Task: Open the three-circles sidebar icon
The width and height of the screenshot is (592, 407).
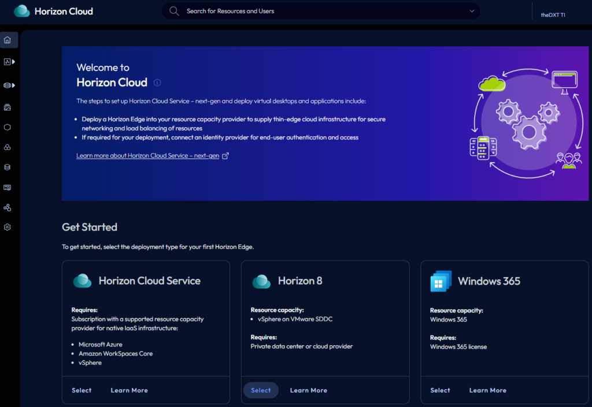Action: point(7,147)
